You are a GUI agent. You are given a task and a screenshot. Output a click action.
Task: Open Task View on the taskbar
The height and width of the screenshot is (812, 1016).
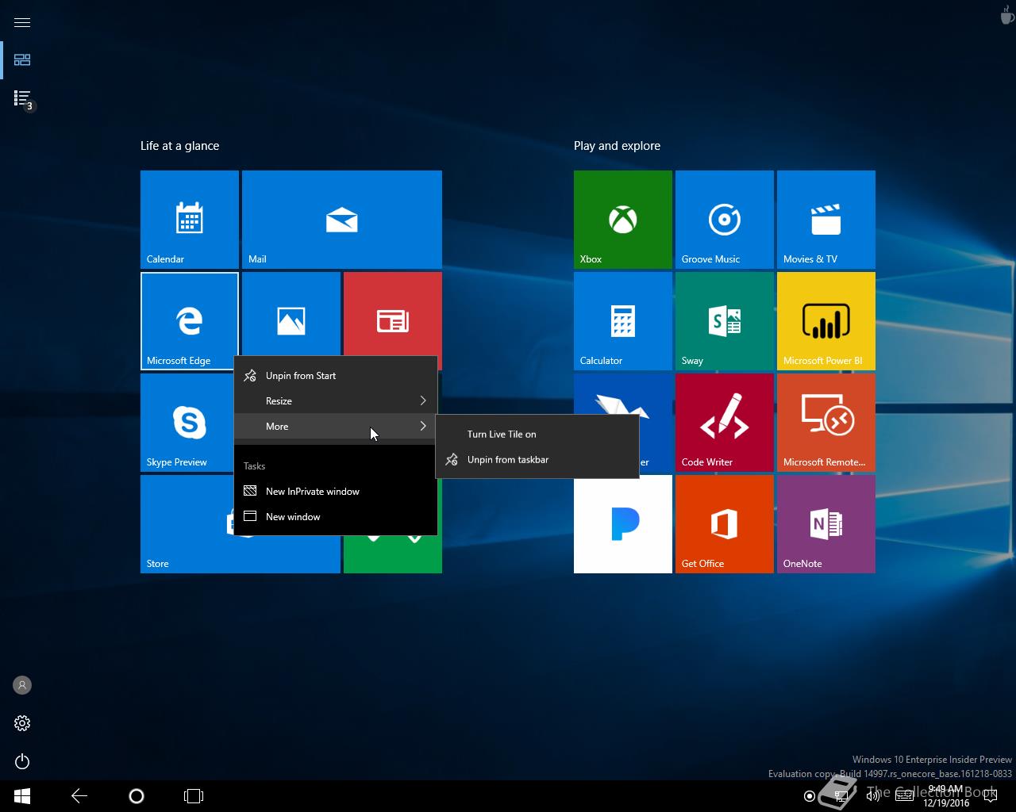tap(194, 796)
